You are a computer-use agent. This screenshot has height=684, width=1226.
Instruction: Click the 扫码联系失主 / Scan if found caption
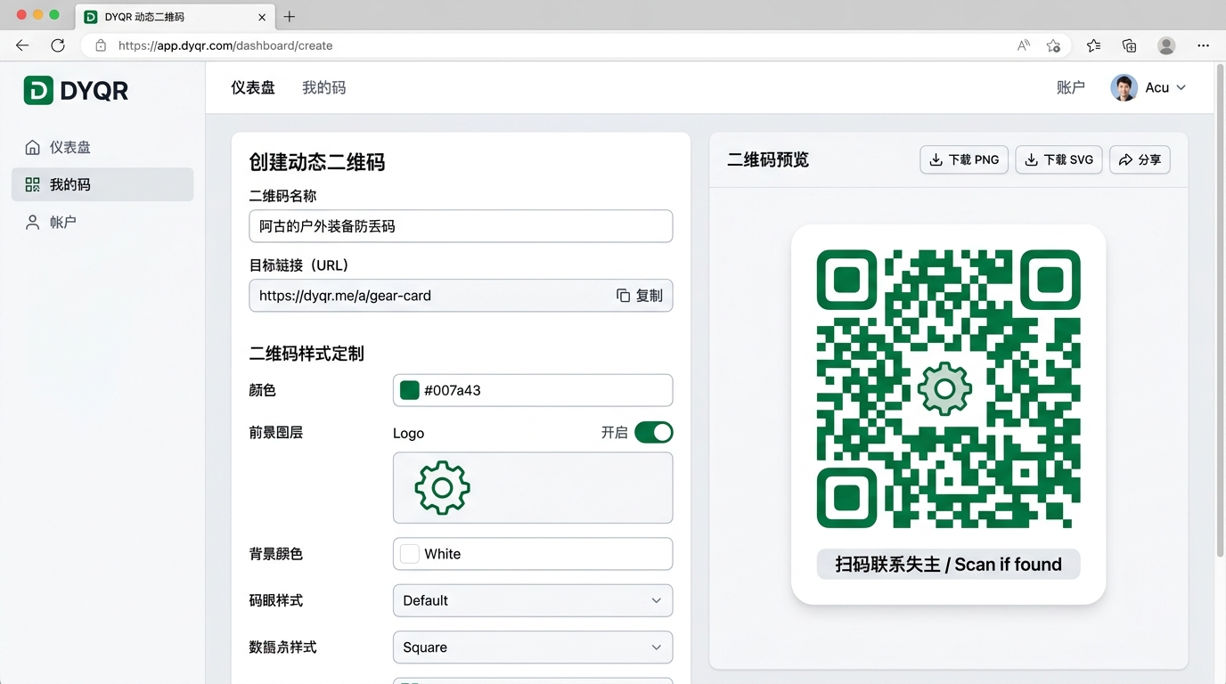[948, 565]
